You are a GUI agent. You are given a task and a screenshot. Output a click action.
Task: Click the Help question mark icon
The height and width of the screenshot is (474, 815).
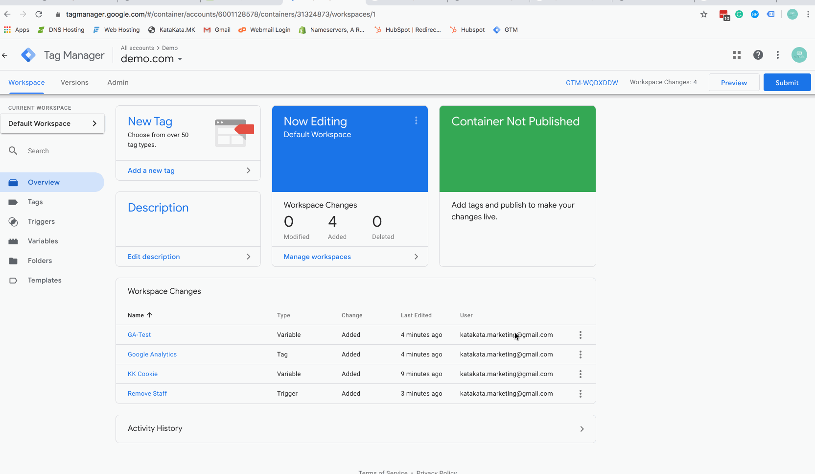pyautogui.click(x=758, y=55)
